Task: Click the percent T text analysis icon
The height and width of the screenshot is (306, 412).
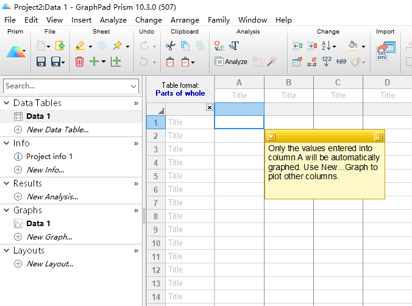Action: [x=234, y=46]
